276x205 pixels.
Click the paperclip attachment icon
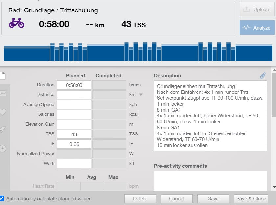coord(263,75)
